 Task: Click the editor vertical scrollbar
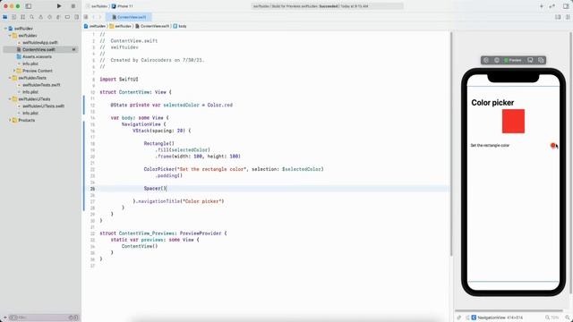[x=451, y=144]
